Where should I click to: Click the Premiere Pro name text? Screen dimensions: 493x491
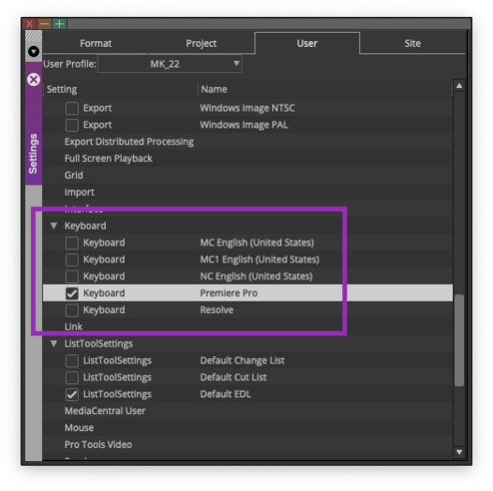click(x=229, y=293)
